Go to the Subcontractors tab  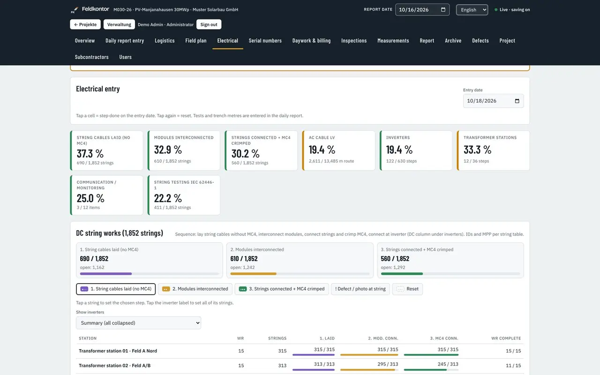92,57
